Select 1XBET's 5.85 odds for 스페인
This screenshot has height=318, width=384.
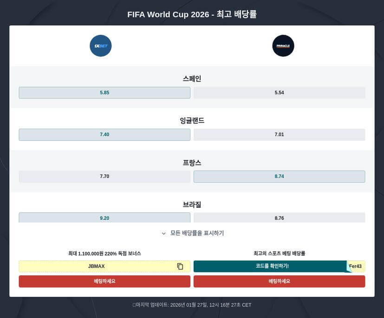pyautogui.click(x=104, y=92)
